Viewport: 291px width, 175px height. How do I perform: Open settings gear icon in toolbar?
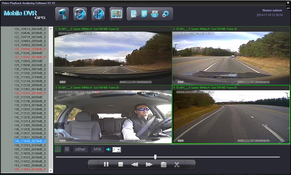(165, 14)
